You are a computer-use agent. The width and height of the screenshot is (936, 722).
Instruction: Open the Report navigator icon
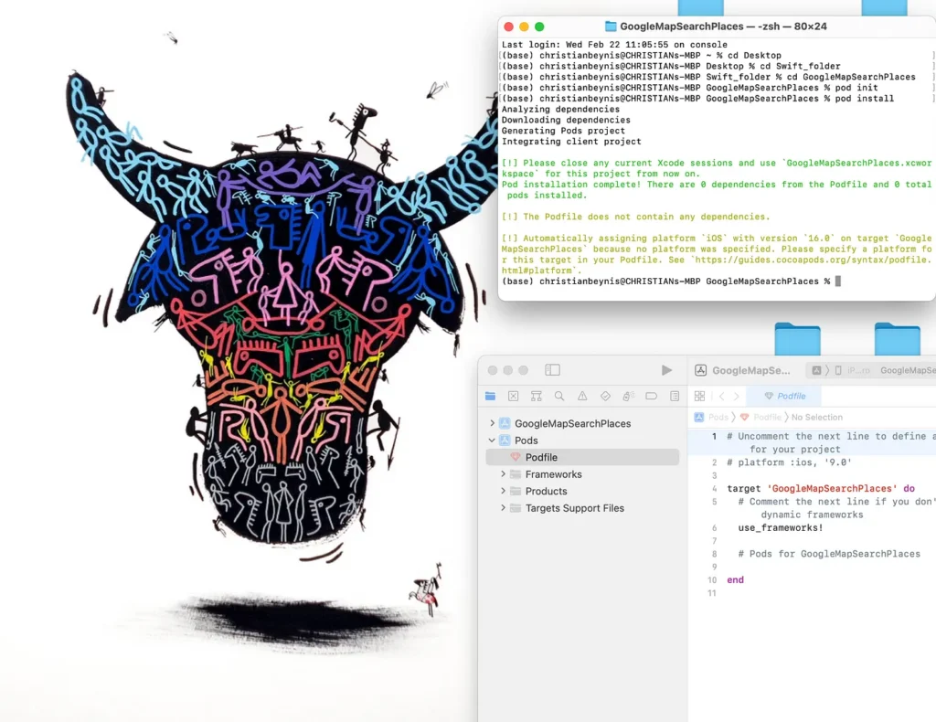pos(675,396)
